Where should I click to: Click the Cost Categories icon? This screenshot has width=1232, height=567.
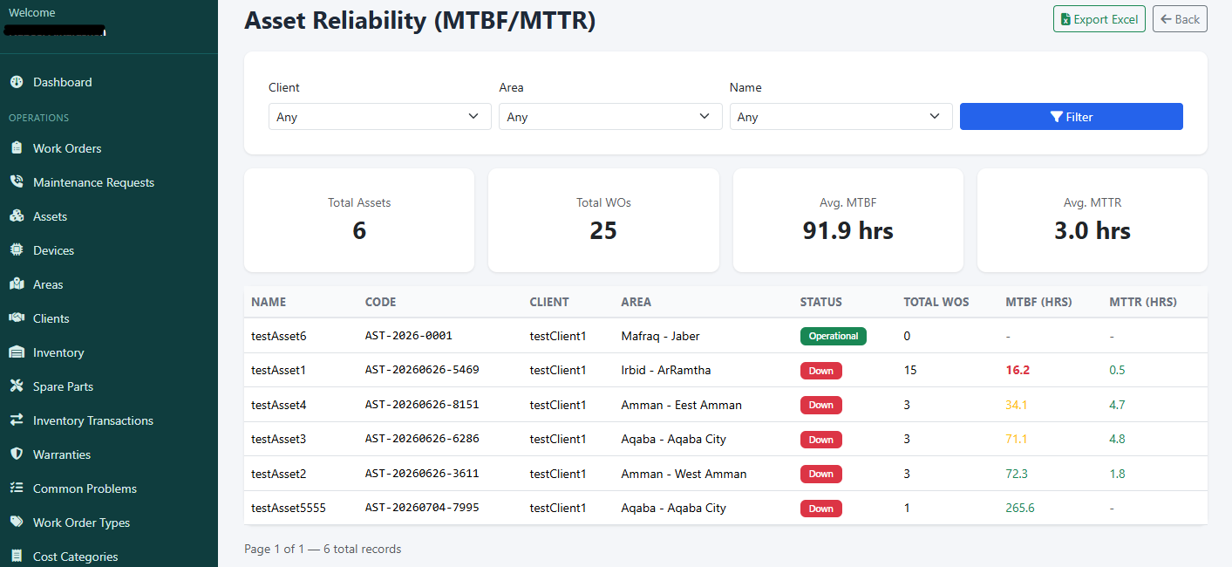point(16,557)
